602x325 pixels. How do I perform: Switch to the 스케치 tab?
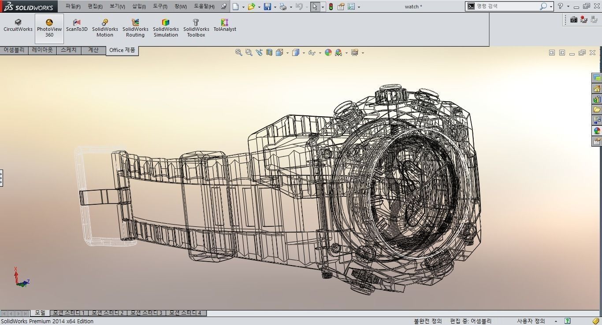tap(69, 50)
